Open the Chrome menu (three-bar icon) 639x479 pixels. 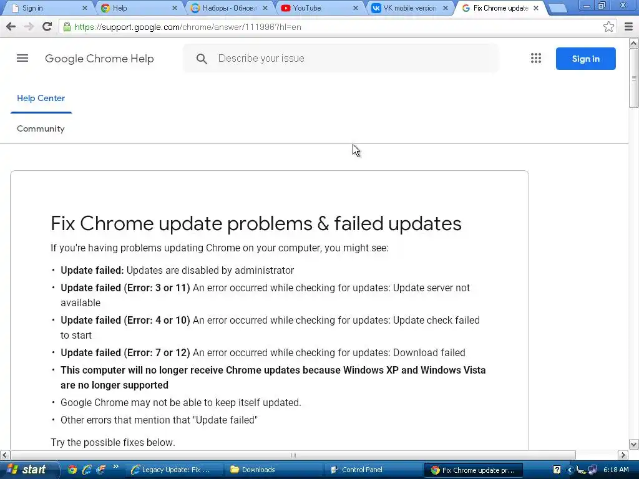click(x=629, y=27)
